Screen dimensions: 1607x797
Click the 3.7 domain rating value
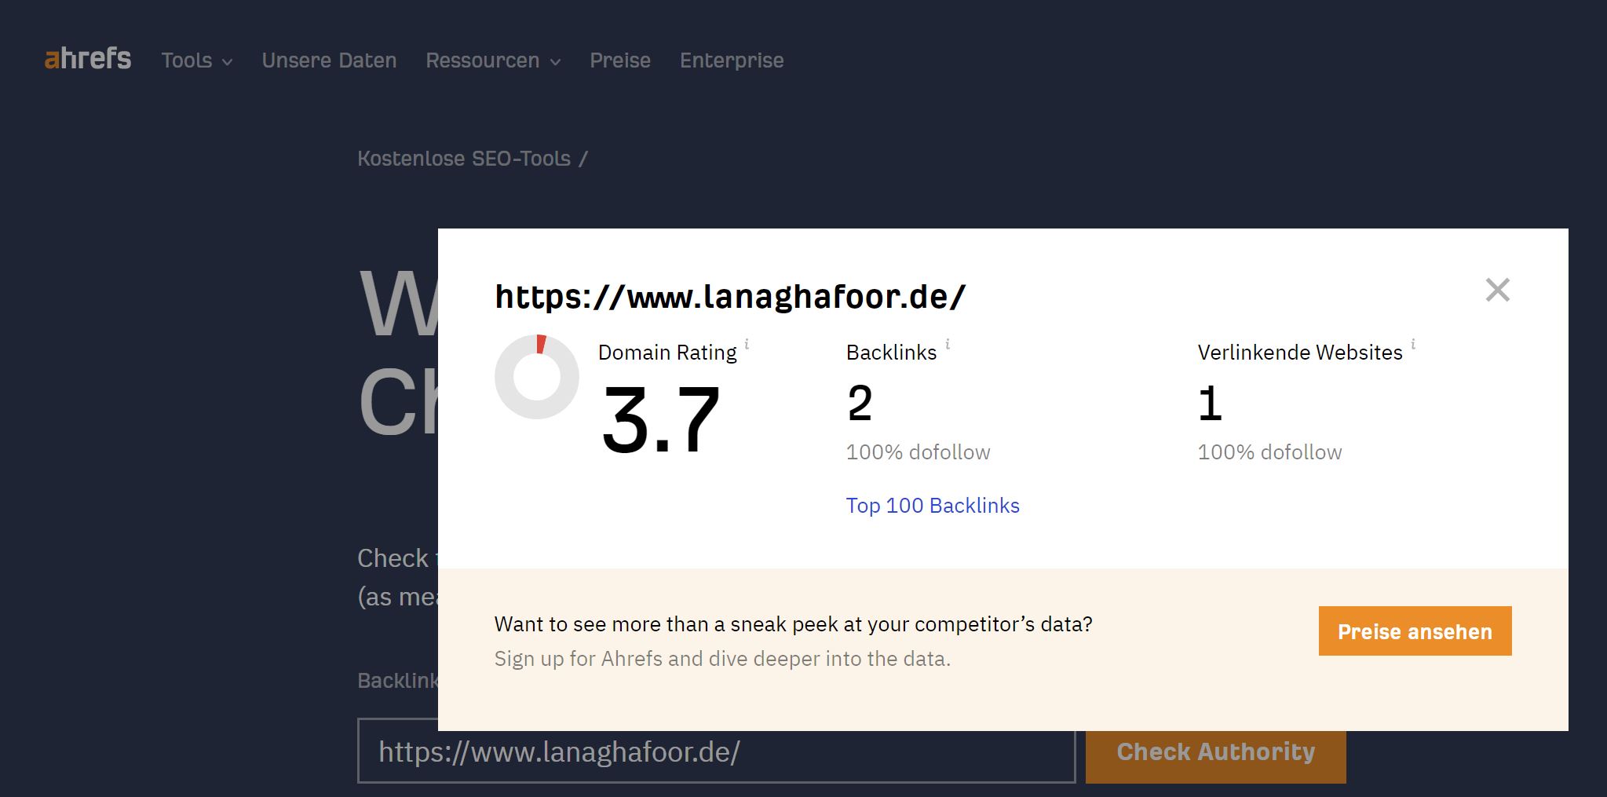point(660,420)
